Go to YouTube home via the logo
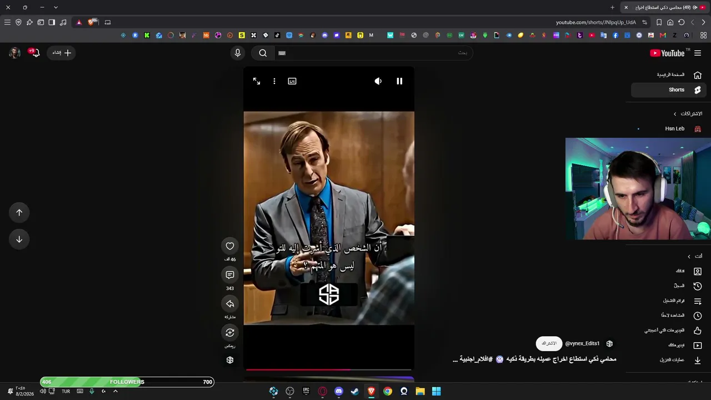Screen dimensions: 711x400 click(667, 53)
